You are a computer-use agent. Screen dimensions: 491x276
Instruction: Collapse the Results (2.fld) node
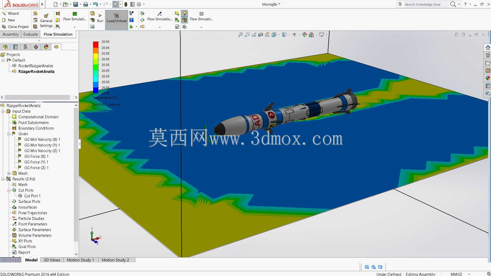[3, 179]
